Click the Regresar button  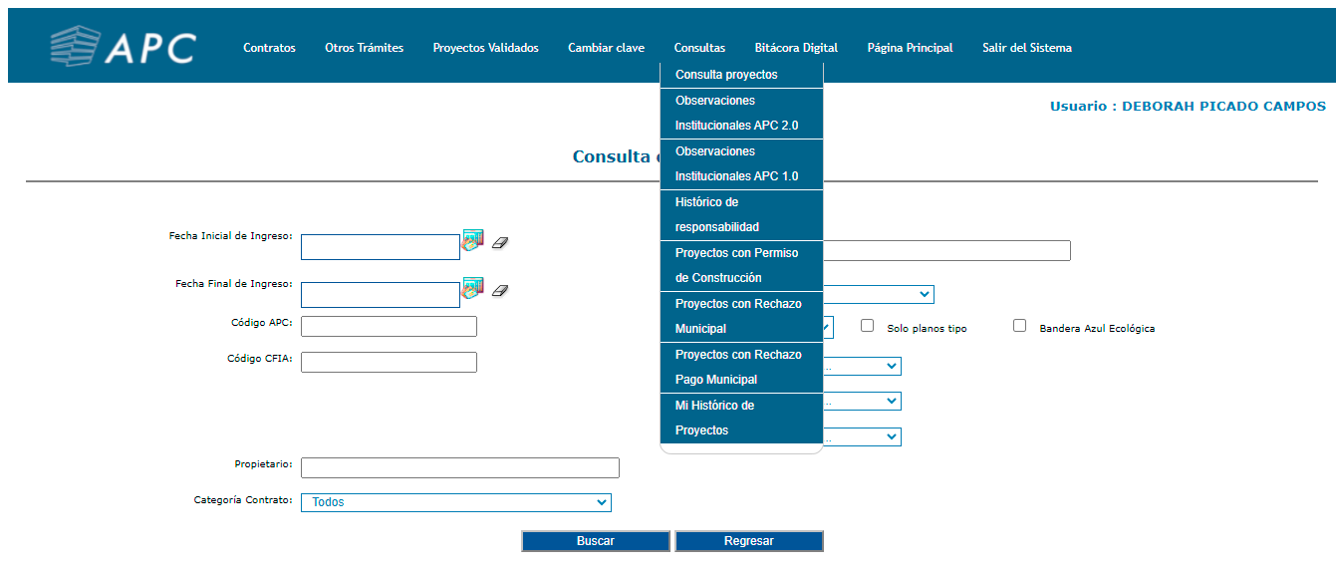749,541
